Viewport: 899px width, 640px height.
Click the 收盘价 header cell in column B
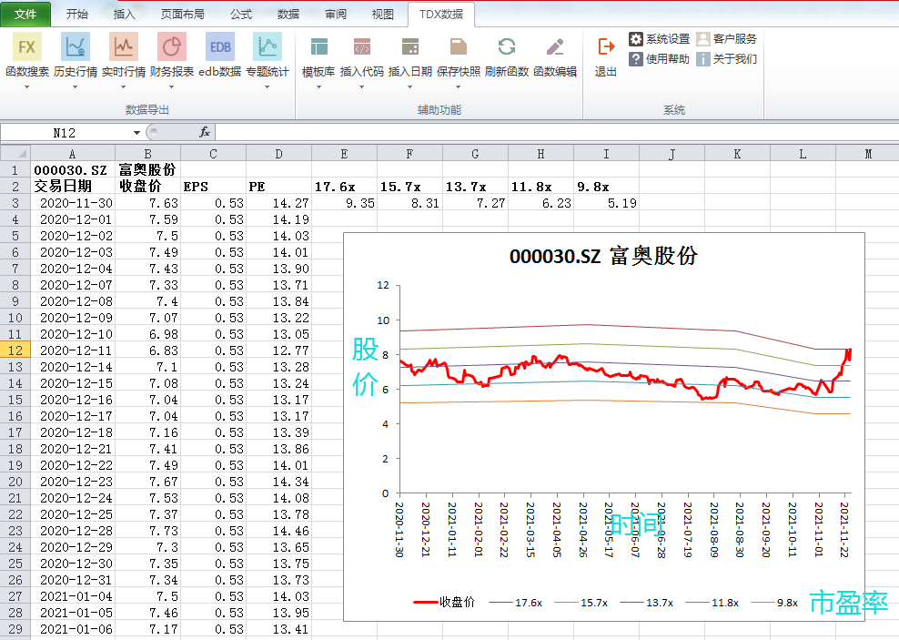147,187
